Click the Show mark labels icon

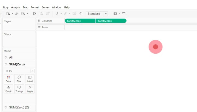pos(74,14)
